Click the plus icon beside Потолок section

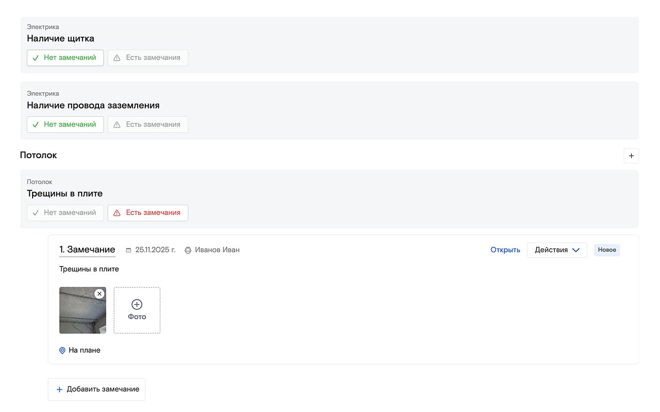pyautogui.click(x=631, y=156)
